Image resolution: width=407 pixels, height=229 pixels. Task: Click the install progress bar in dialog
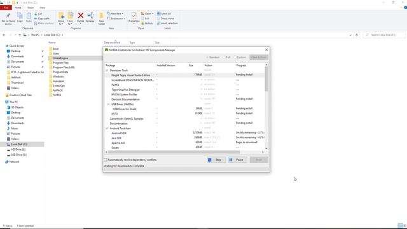(186, 169)
